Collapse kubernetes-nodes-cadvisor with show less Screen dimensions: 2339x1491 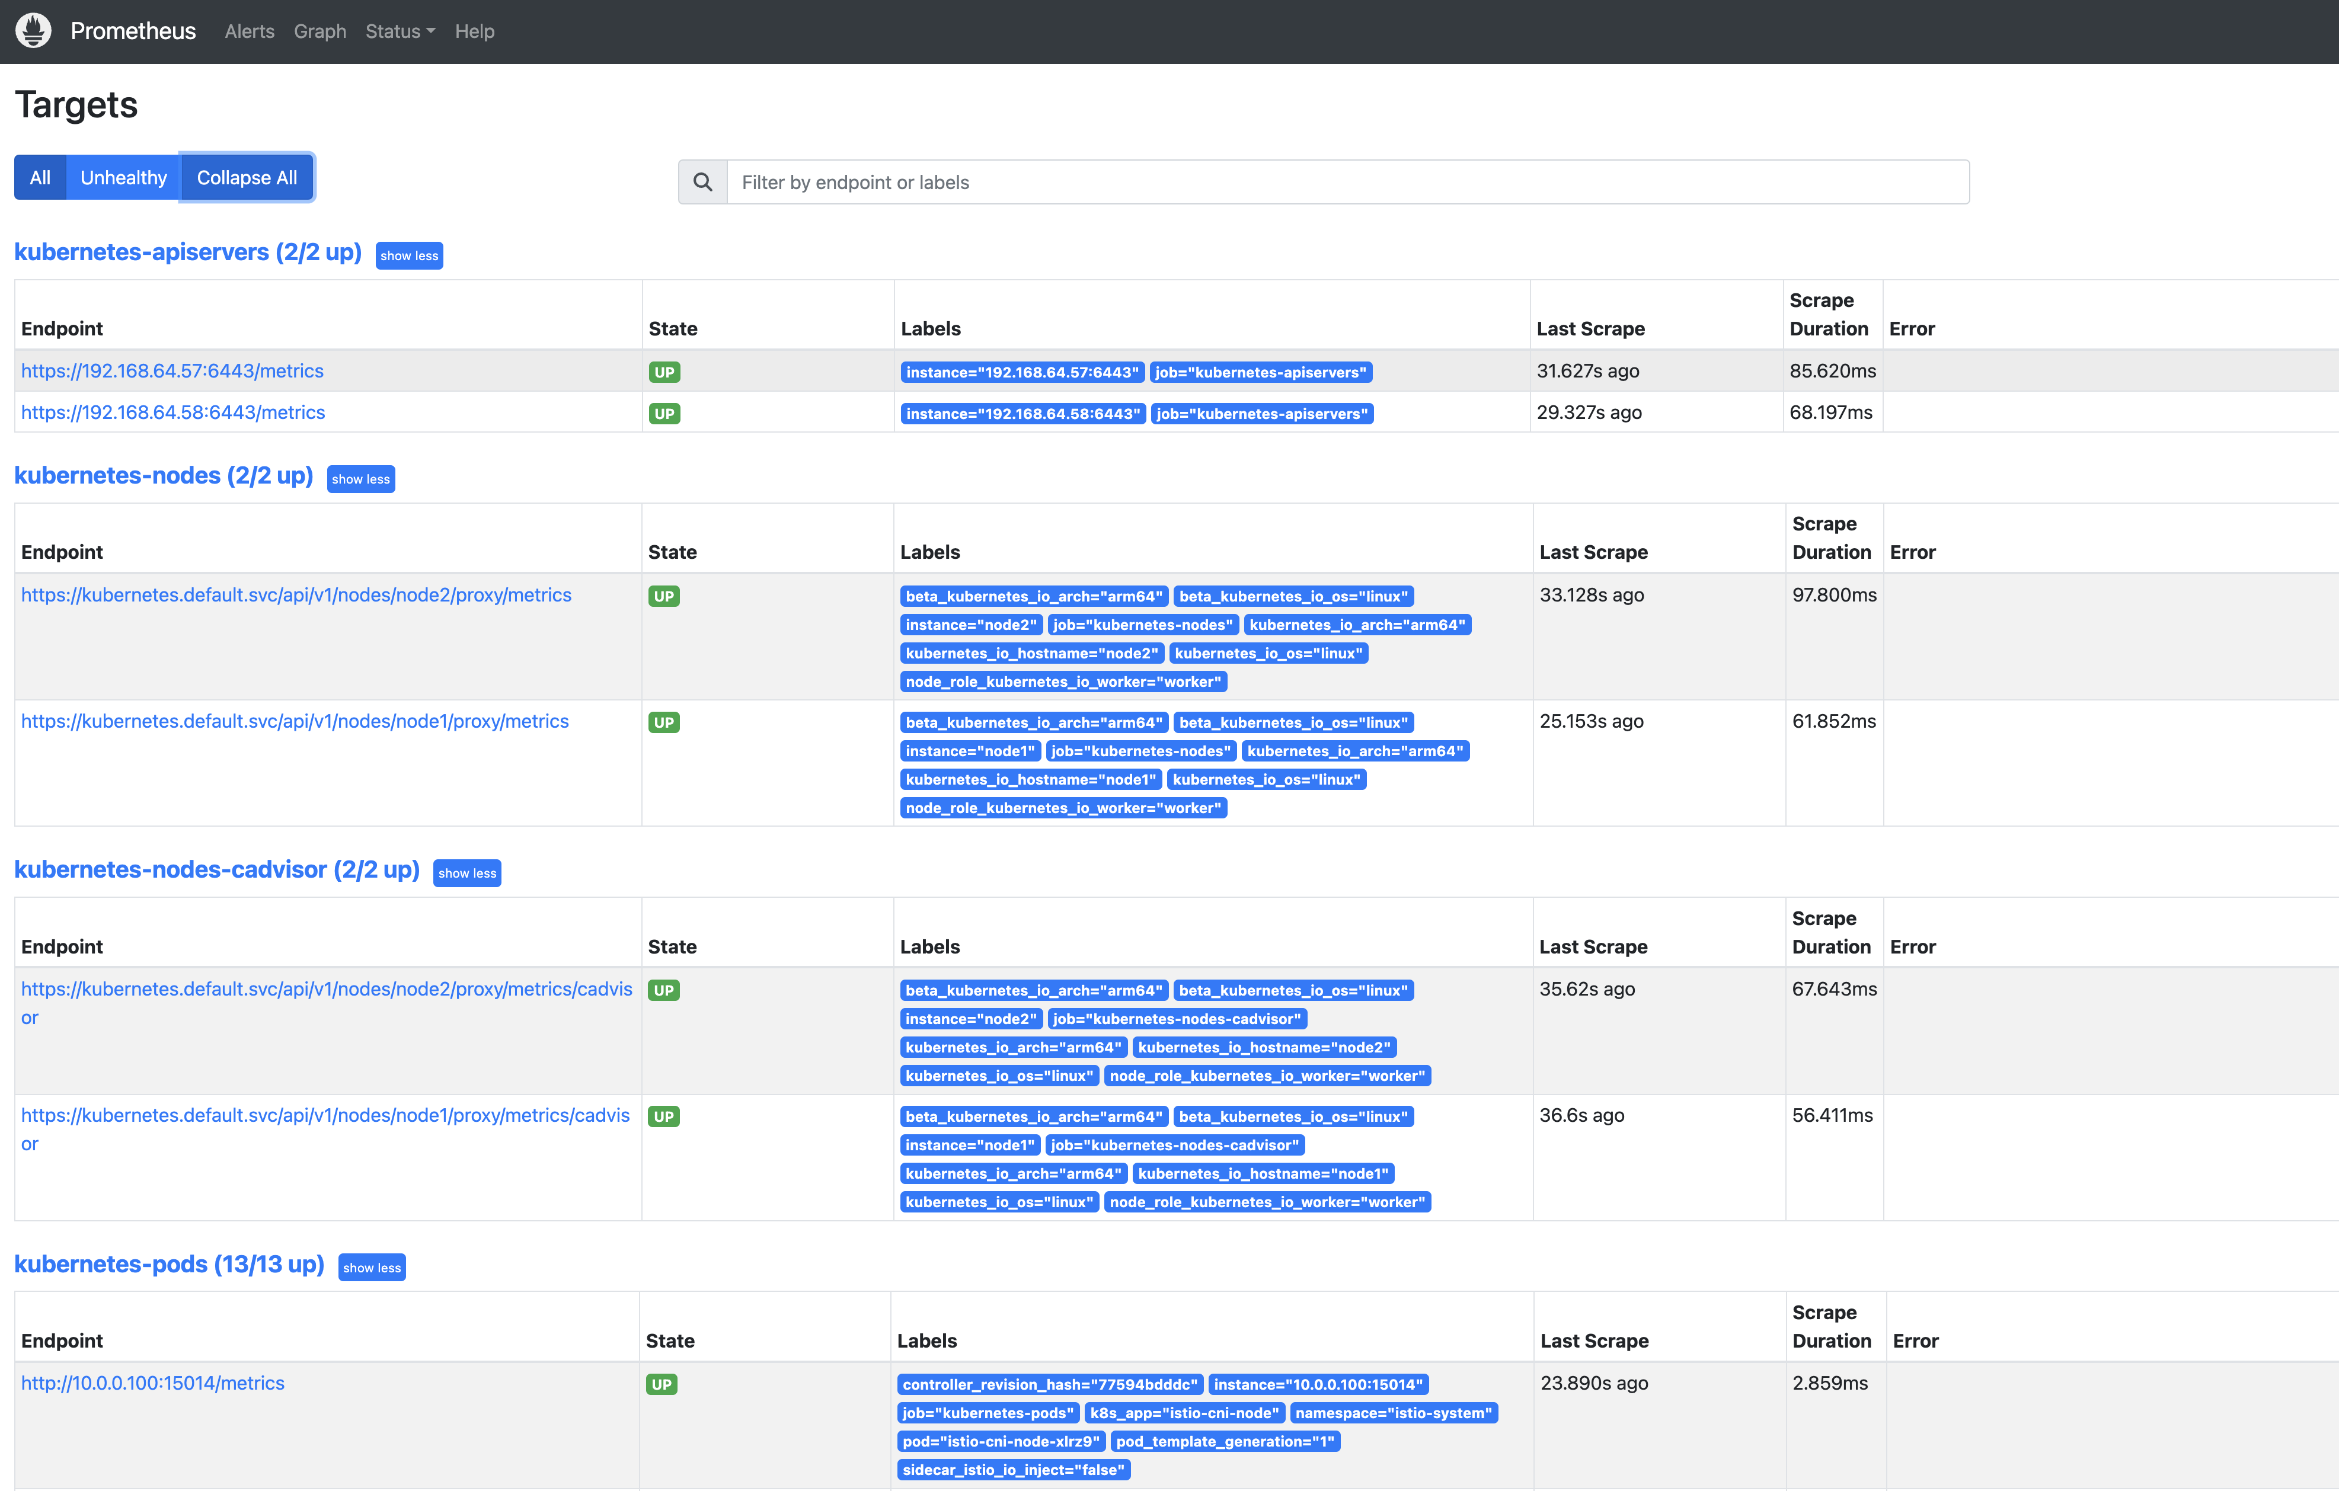click(467, 874)
